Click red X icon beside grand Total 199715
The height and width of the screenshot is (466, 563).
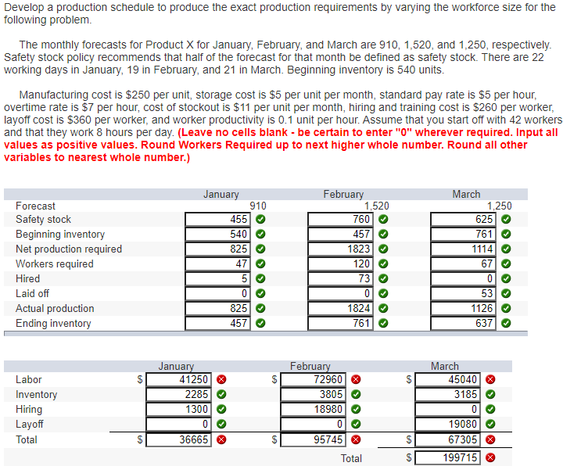[x=490, y=457]
